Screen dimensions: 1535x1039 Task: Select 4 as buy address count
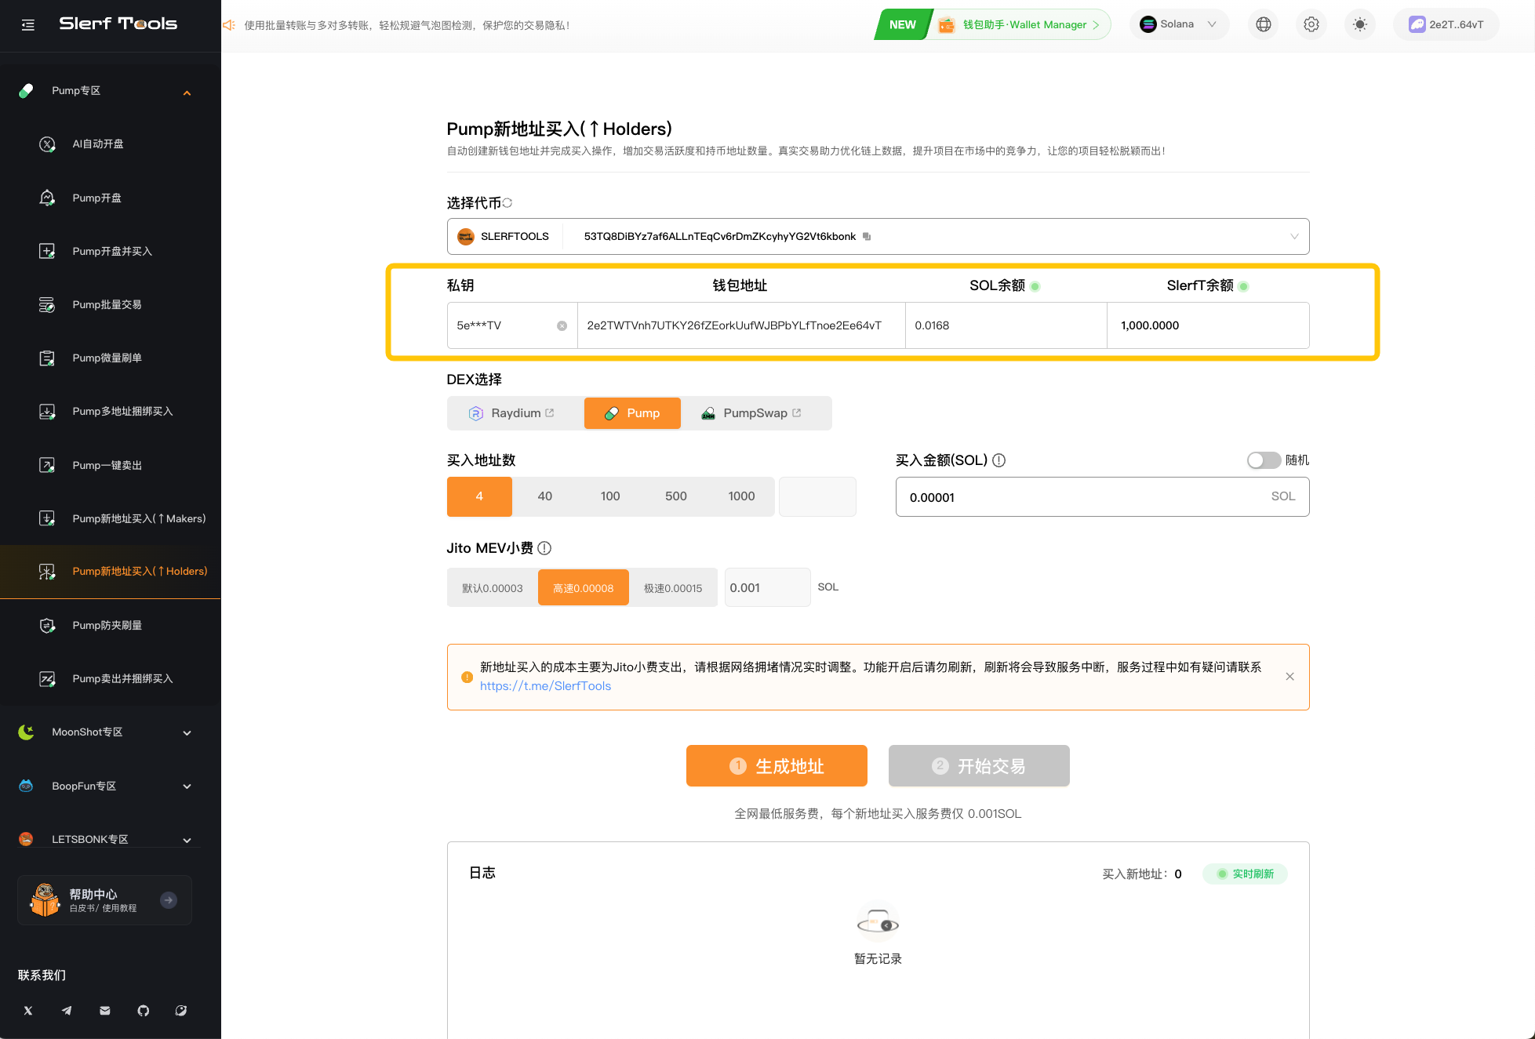coord(479,496)
